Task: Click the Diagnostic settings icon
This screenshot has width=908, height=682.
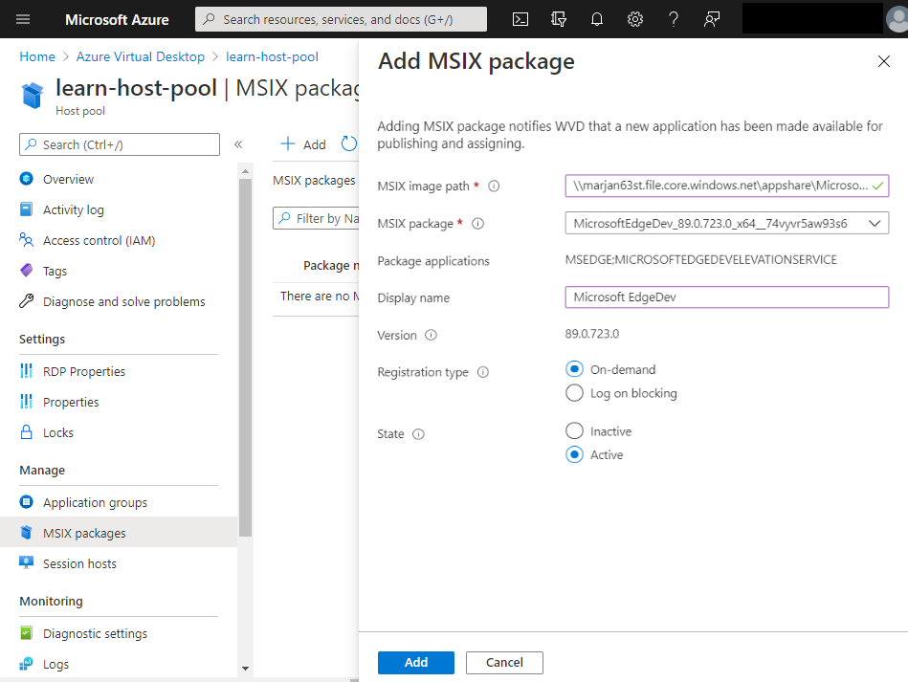Action: tap(26, 633)
